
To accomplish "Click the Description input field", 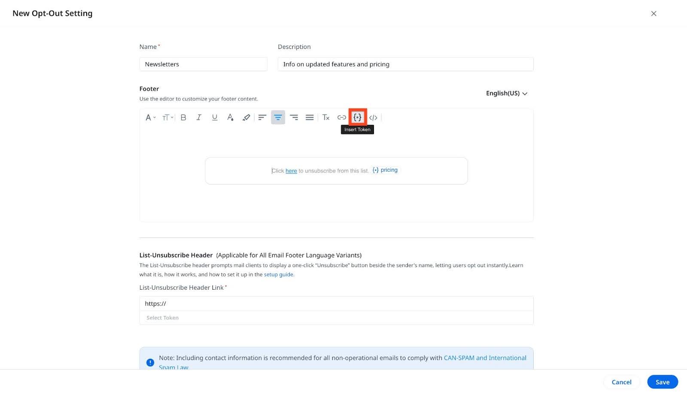I will [x=405, y=64].
